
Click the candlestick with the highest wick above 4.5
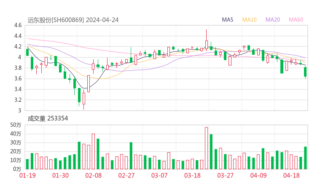coord(206,40)
